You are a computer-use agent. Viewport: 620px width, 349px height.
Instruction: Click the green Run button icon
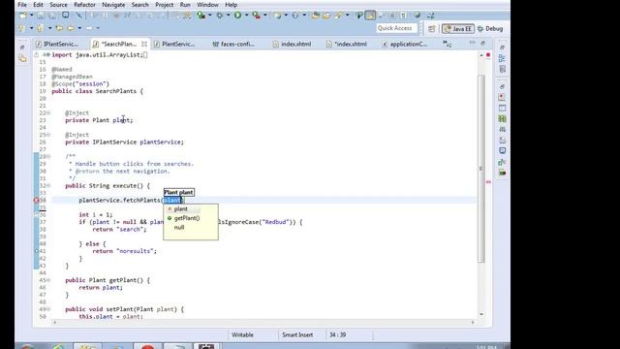click(237, 16)
